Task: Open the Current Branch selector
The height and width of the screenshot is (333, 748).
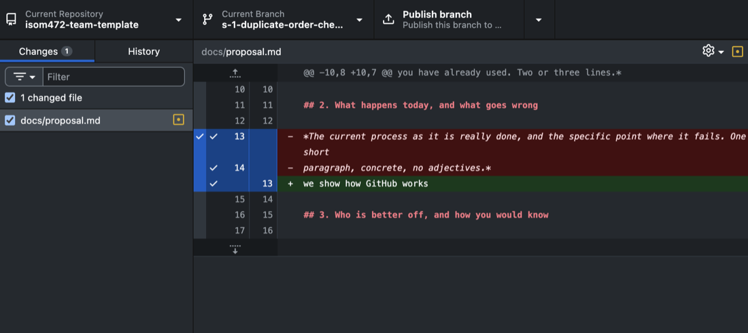Action: (x=284, y=20)
